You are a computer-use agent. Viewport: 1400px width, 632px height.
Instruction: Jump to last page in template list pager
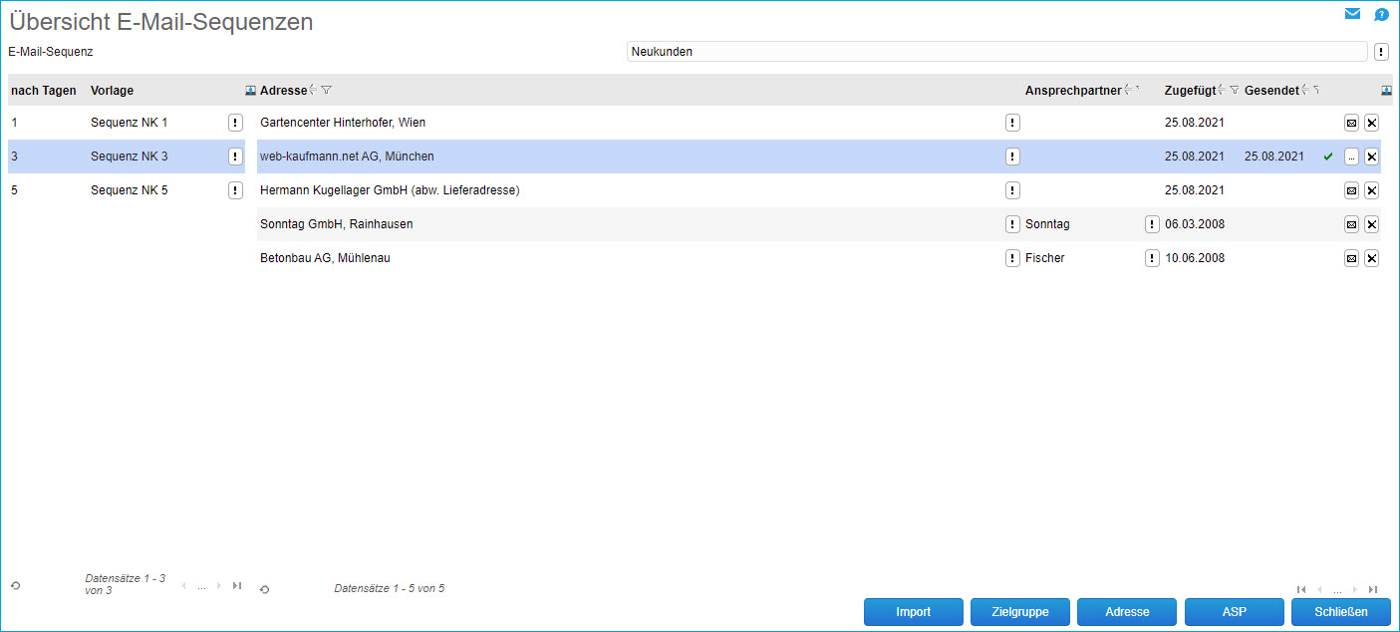pos(236,586)
